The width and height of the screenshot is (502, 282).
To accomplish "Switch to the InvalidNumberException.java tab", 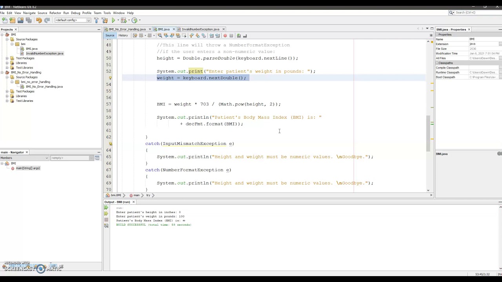I will coord(200,29).
